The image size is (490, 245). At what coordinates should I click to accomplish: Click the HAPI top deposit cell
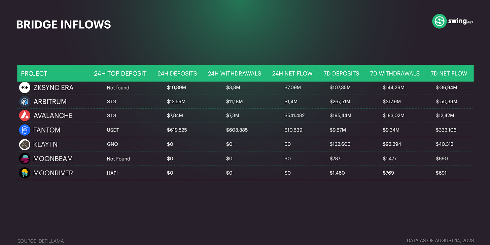tap(112, 173)
